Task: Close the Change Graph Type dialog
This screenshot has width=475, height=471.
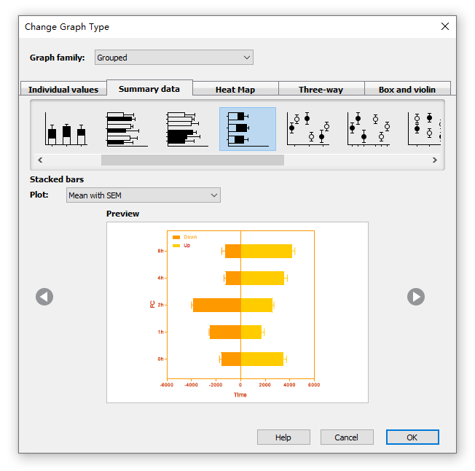Action: point(445,27)
